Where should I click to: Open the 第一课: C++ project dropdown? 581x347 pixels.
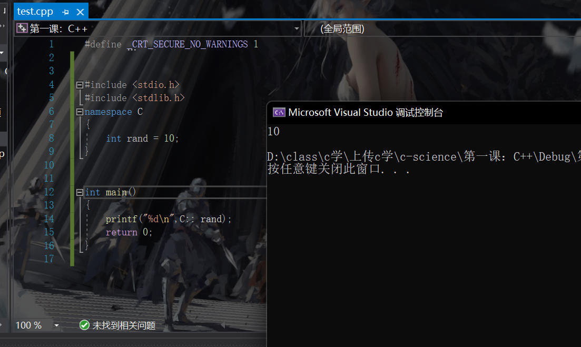[x=297, y=28]
